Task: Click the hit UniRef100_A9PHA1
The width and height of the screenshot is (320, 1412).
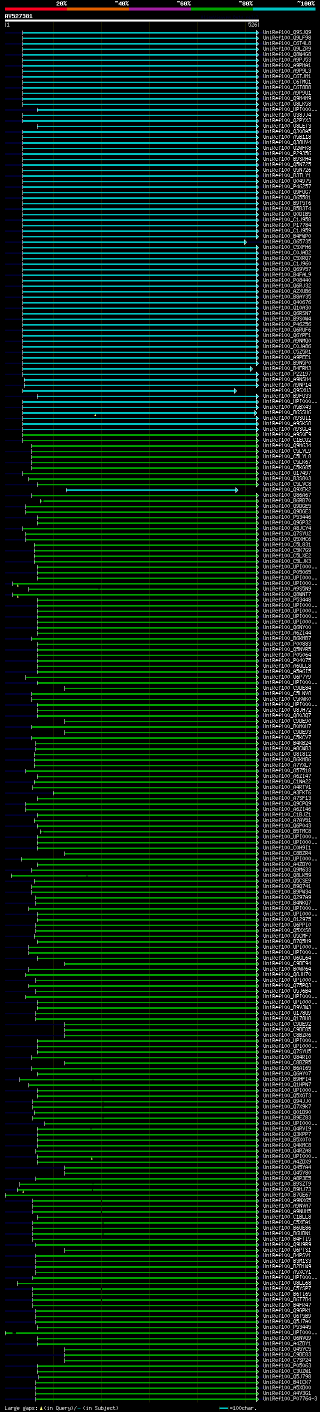Action: (287, 65)
